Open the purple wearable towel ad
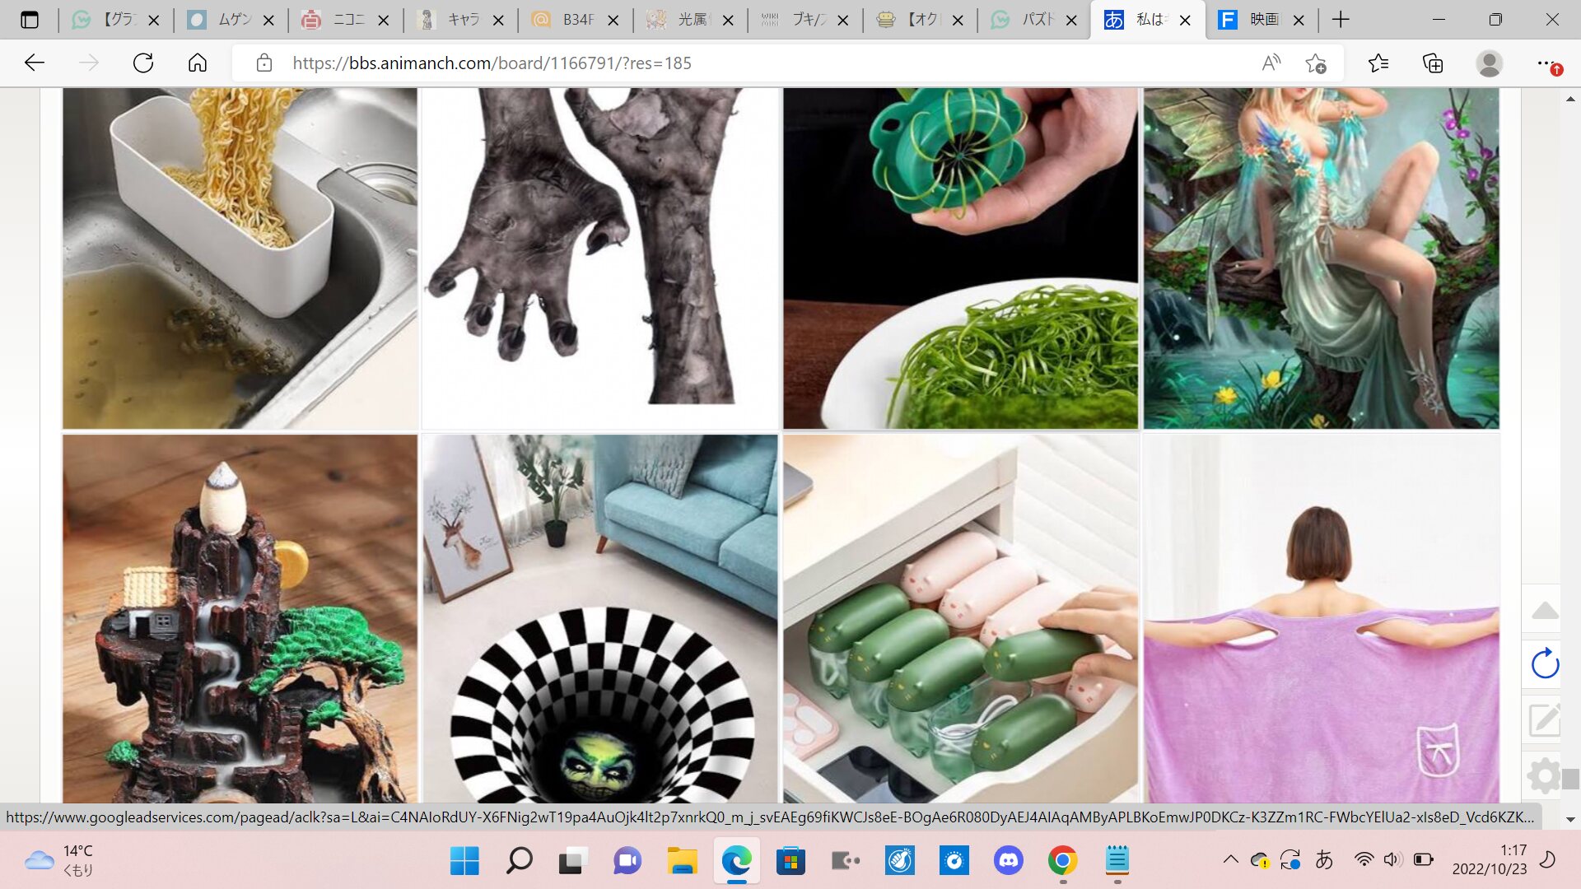This screenshot has width=1581, height=889. [1321, 619]
